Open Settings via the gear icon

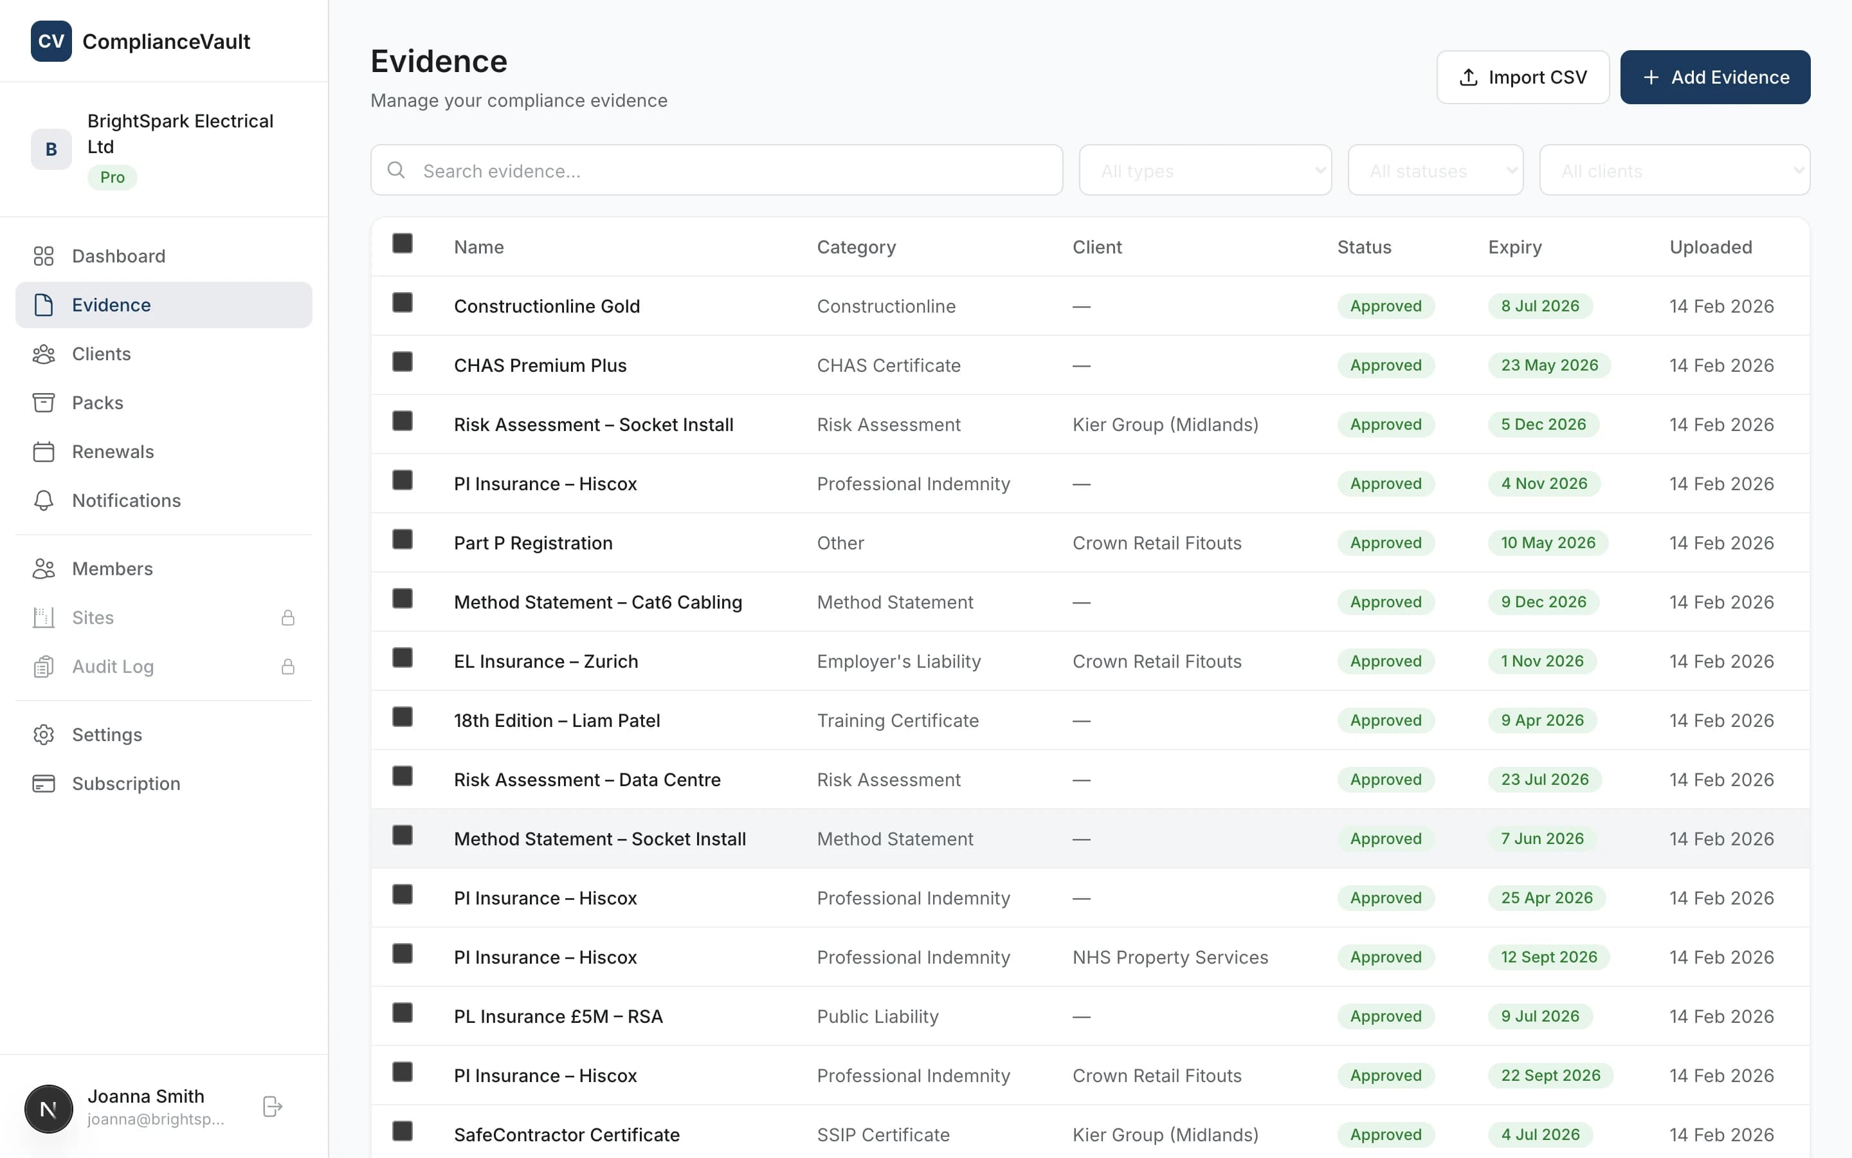[x=44, y=735]
